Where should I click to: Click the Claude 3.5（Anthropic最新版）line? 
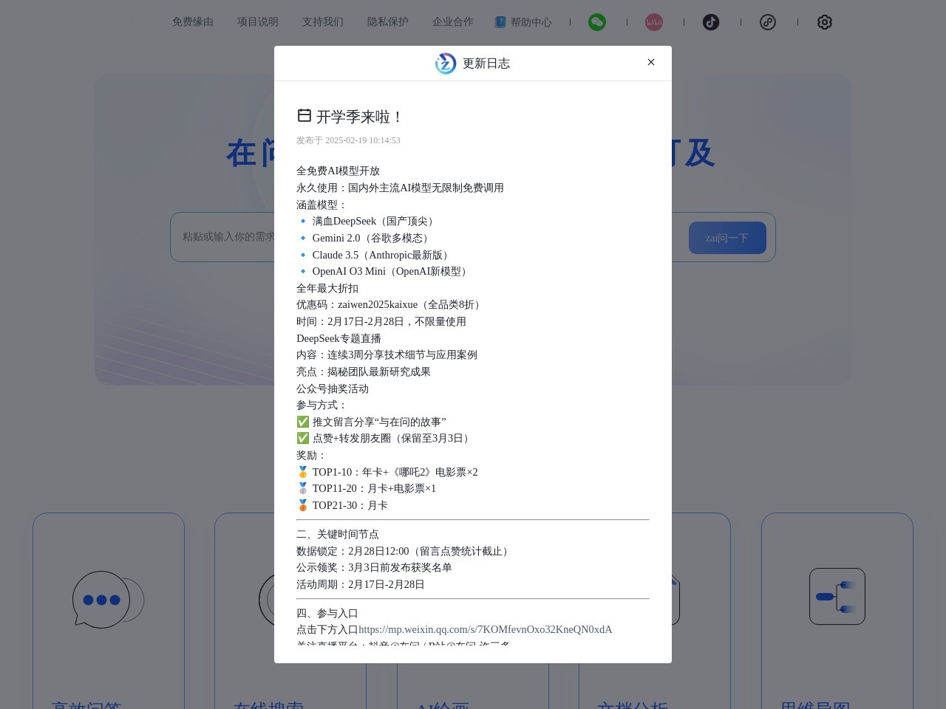[x=375, y=255]
